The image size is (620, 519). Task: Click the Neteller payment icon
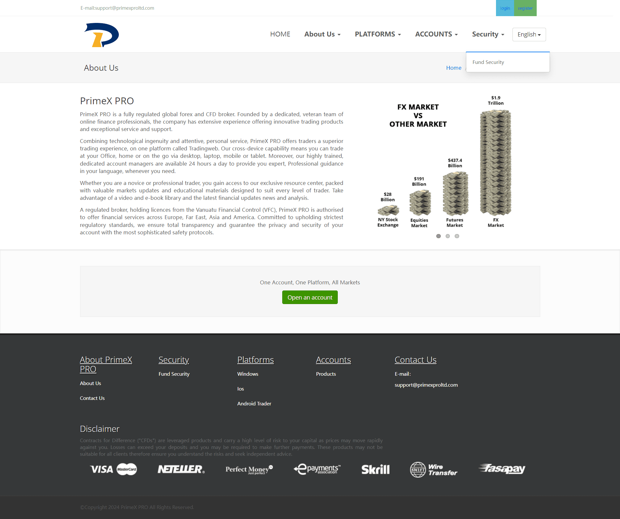[x=181, y=469]
